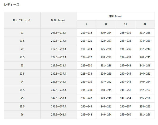The image size is (158, 125).
Task: Select the 2E width column header
Action: [106, 24]
